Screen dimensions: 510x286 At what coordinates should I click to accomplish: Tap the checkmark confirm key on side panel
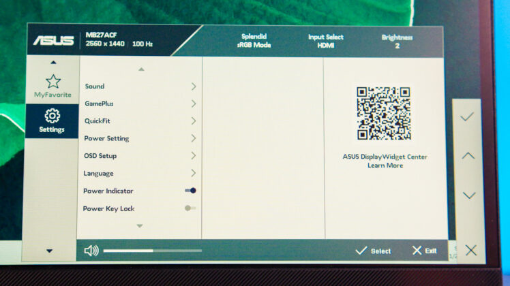pos(467,116)
